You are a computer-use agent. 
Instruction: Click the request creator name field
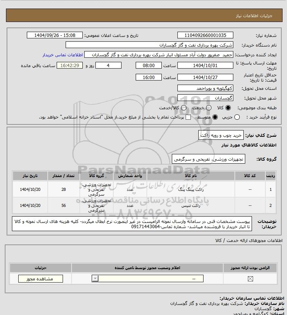[x=159, y=55]
